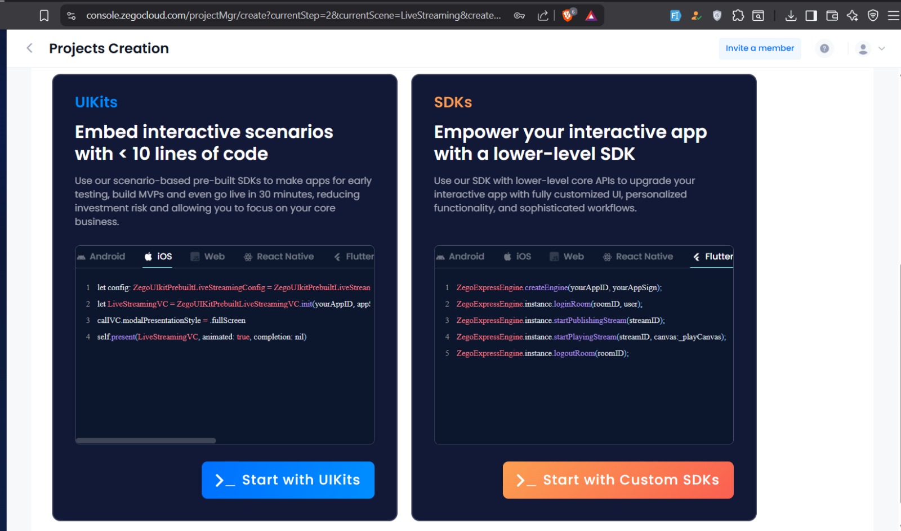The height and width of the screenshot is (531, 901).
Task: Select the iOS tab in SDKs card
Action: 518,256
